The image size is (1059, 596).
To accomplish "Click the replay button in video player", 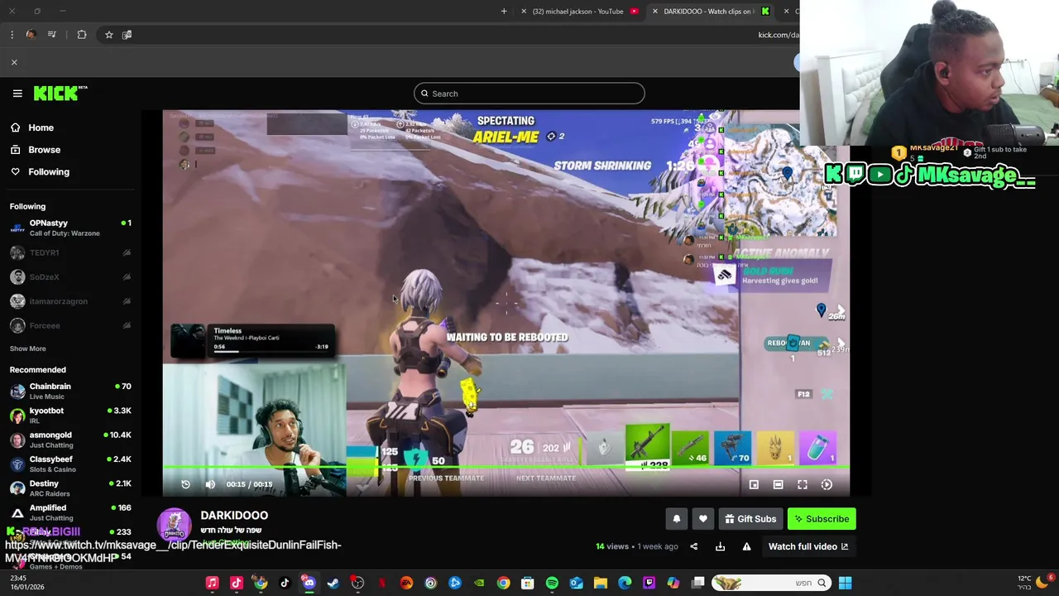I will 185,484.
